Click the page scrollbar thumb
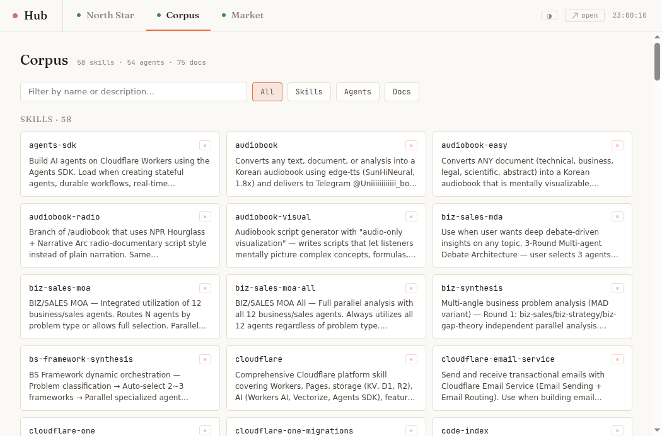This screenshot has height=436, width=662. [x=657, y=62]
